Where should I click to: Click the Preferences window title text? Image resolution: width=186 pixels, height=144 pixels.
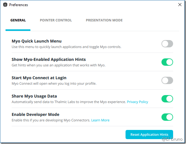point(18,5)
